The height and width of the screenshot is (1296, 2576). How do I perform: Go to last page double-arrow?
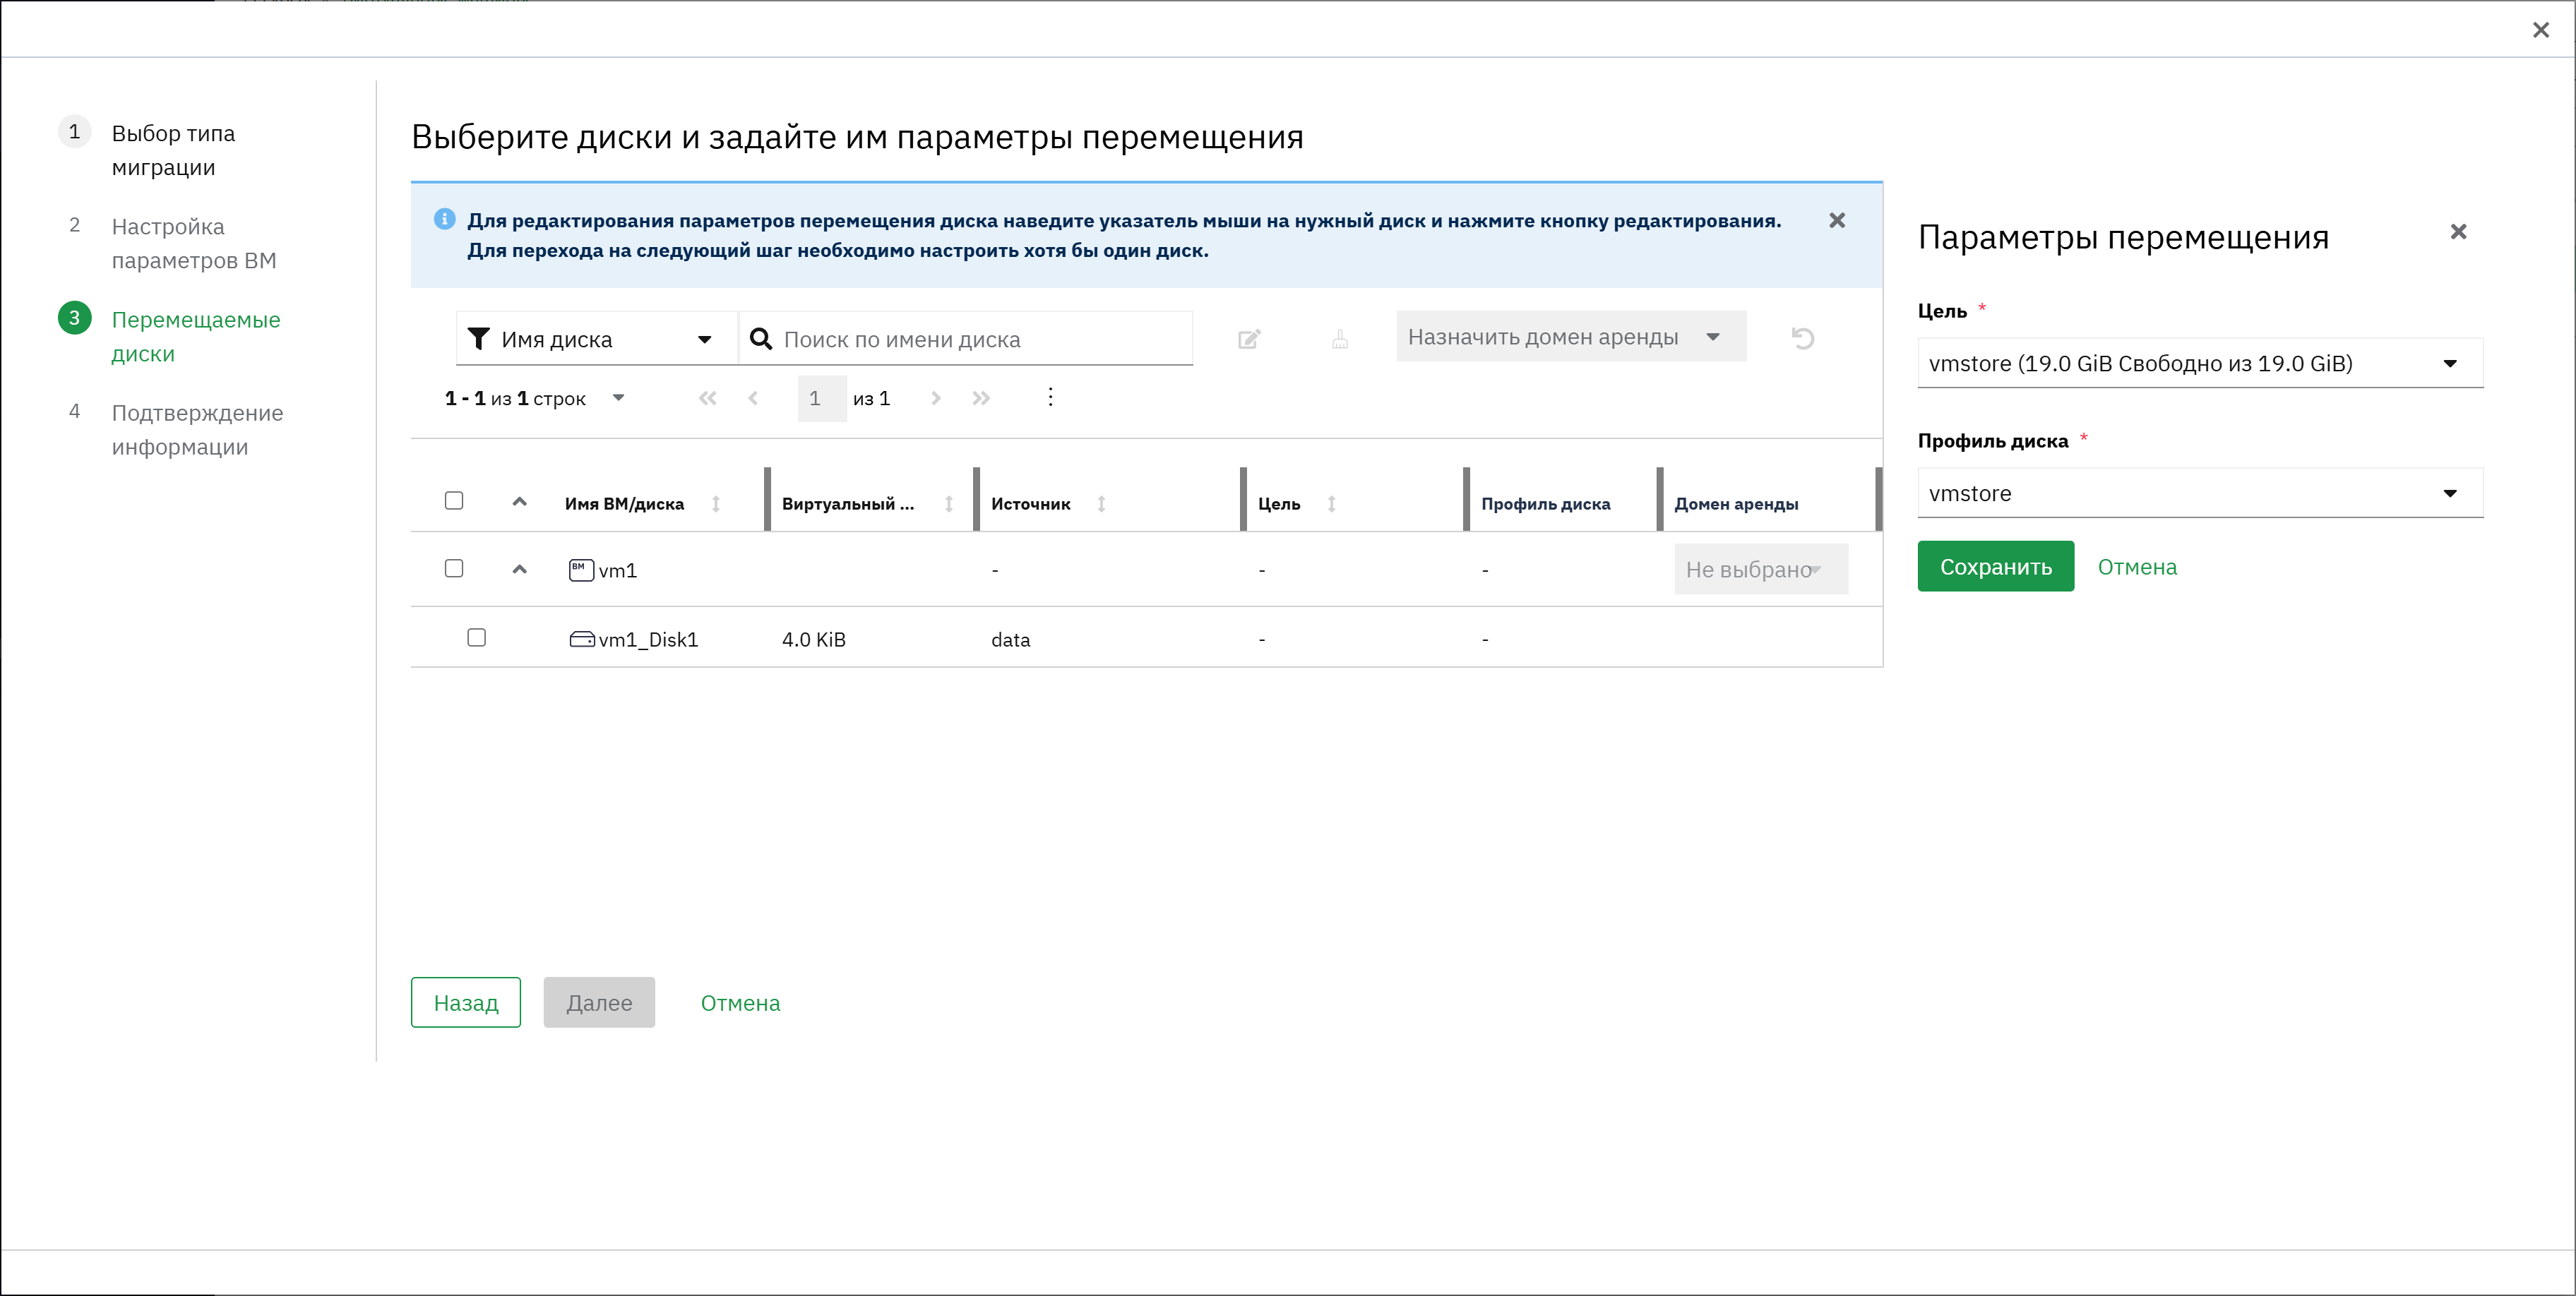(x=981, y=398)
